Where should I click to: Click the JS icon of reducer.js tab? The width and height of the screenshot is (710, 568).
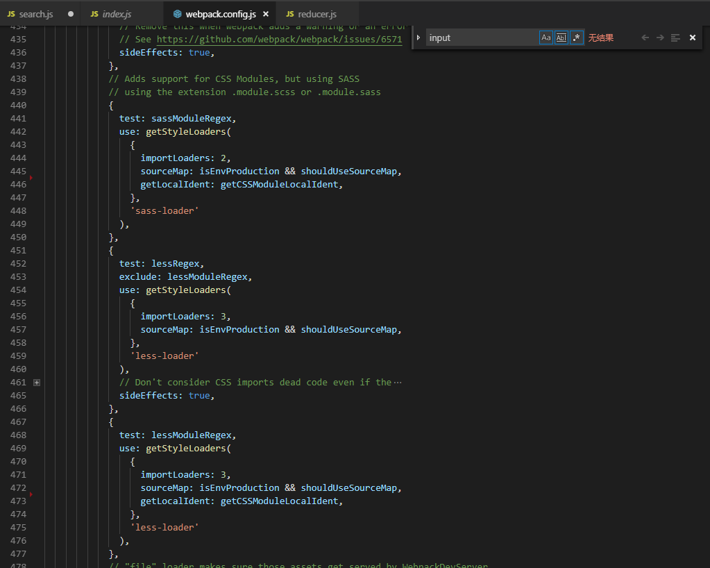pyautogui.click(x=290, y=14)
